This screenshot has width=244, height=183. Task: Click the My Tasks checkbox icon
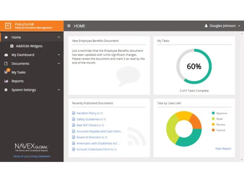coord(6,72)
